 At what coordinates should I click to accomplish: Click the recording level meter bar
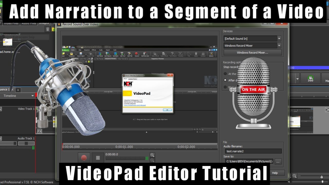pyautogui.click(x=127, y=158)
